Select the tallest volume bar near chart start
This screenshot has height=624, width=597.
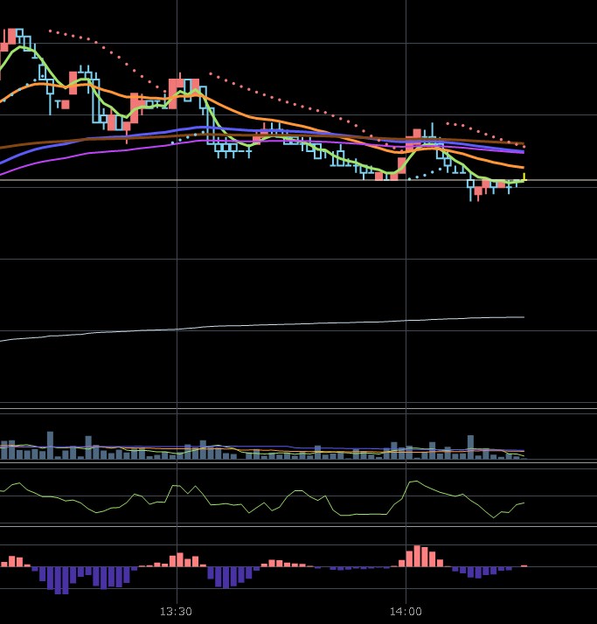pos(50,445)
